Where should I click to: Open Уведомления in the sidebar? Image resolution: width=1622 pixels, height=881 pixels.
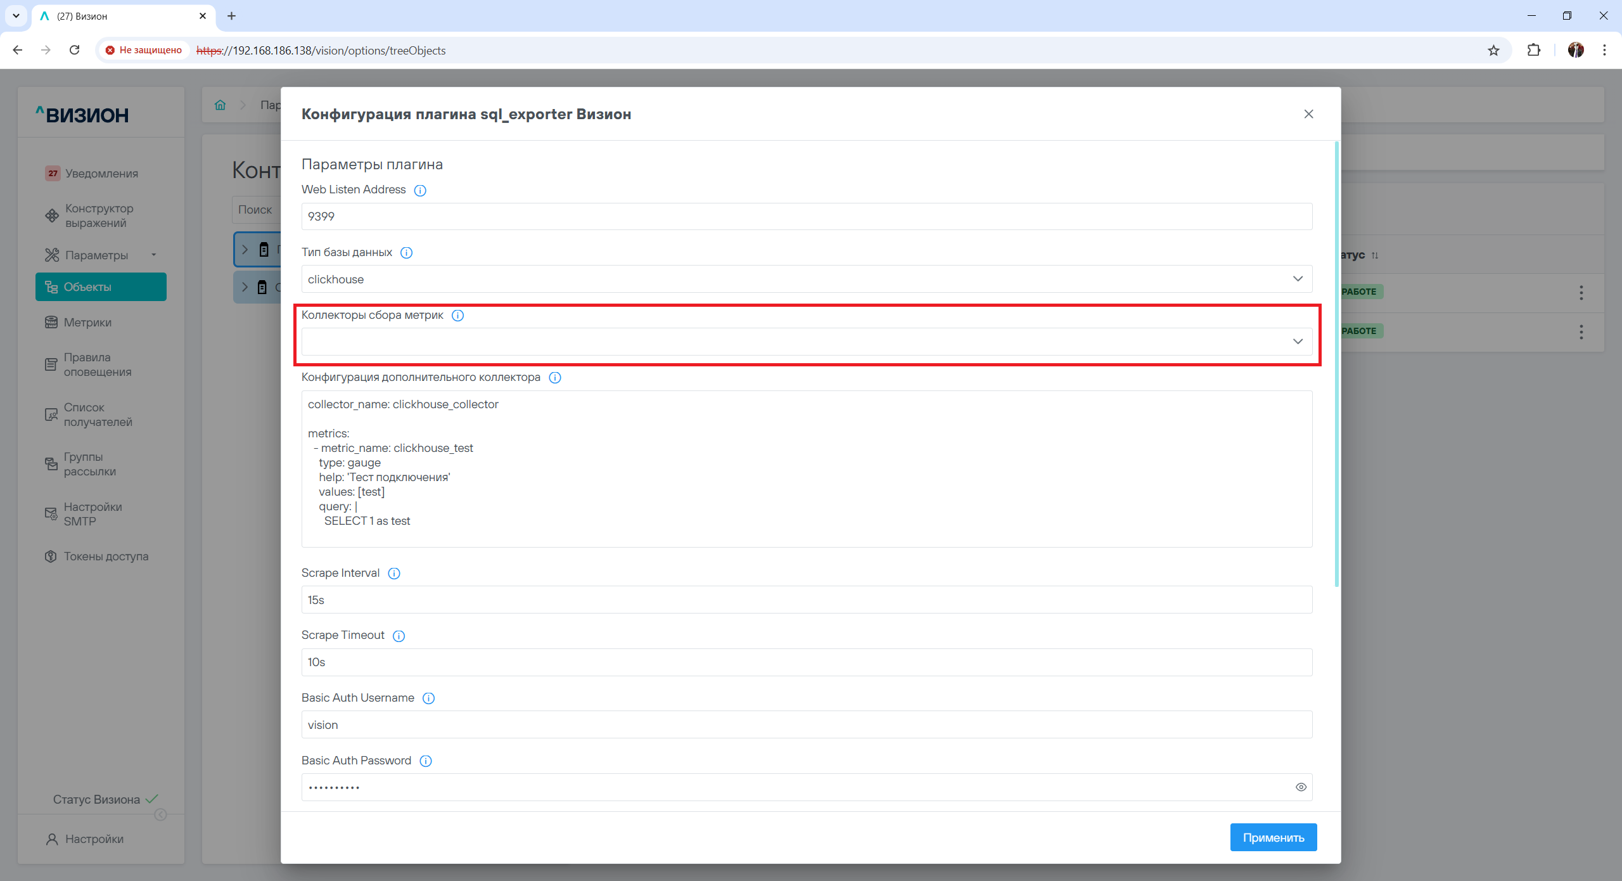[101, 174]
